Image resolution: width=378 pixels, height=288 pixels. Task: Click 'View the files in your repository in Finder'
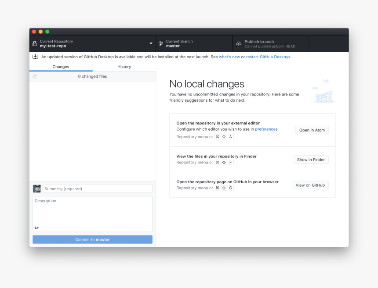pos(217,156)
